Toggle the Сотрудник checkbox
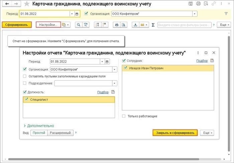This screenshot has height=163, width=234. pos(124,60)
